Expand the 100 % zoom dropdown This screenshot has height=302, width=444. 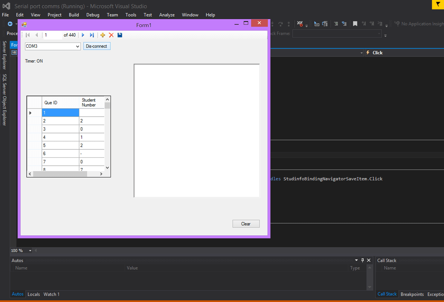point(30,251)
